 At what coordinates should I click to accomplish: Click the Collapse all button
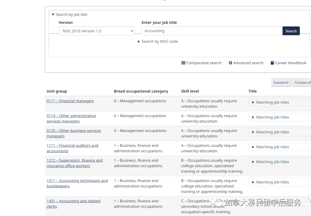coord(302,83)
